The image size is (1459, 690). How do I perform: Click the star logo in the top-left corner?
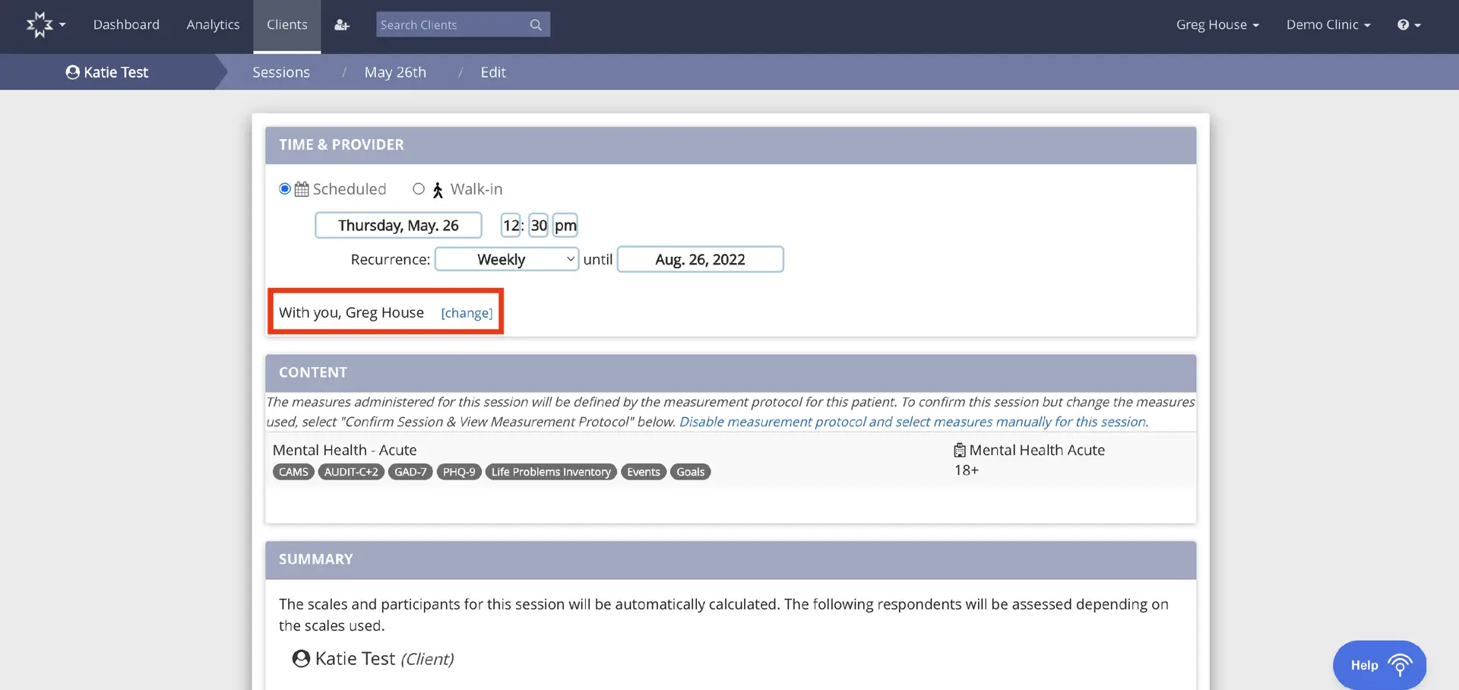[40, 24]
